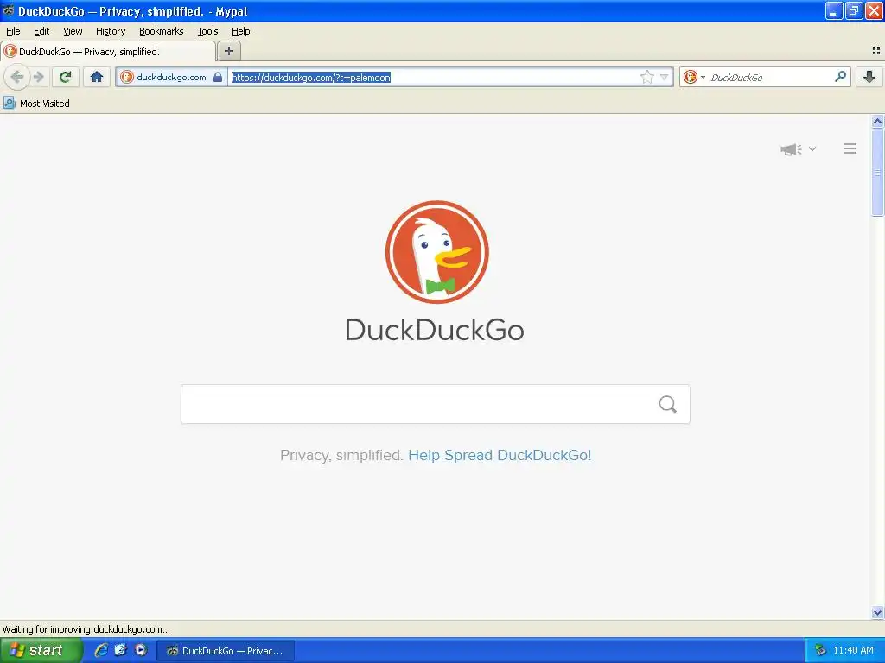The image size is (885, 663).
Task: Open a new tab with plus button
Action: pyautogui.click(x=228, y=51)
